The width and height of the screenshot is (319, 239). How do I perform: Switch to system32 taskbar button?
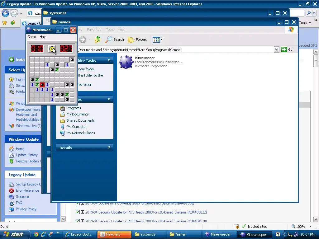pyautogui.click(x=149, y=234)
